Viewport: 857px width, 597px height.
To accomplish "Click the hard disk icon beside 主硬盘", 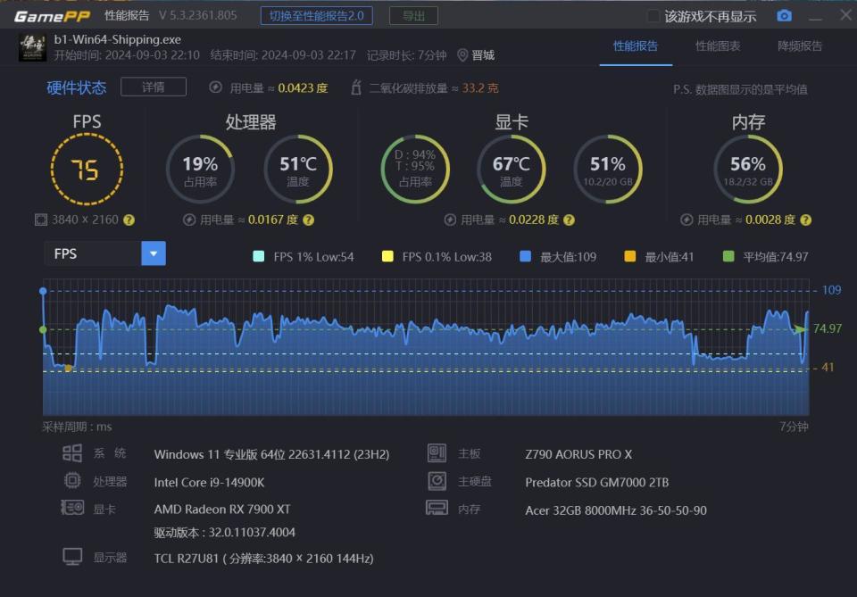I will coord(437,481).
